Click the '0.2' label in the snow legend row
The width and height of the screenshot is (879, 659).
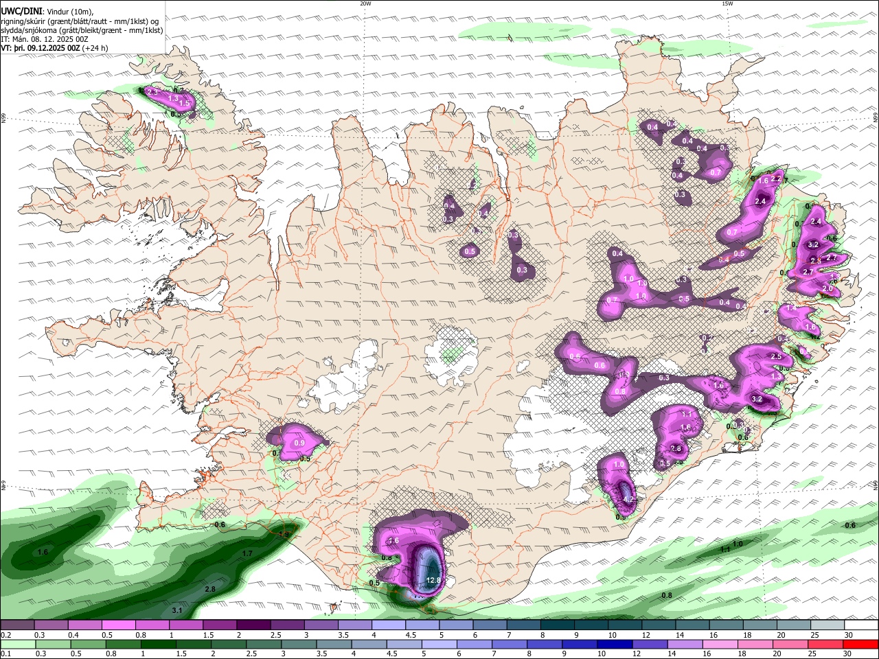point(5,635)
